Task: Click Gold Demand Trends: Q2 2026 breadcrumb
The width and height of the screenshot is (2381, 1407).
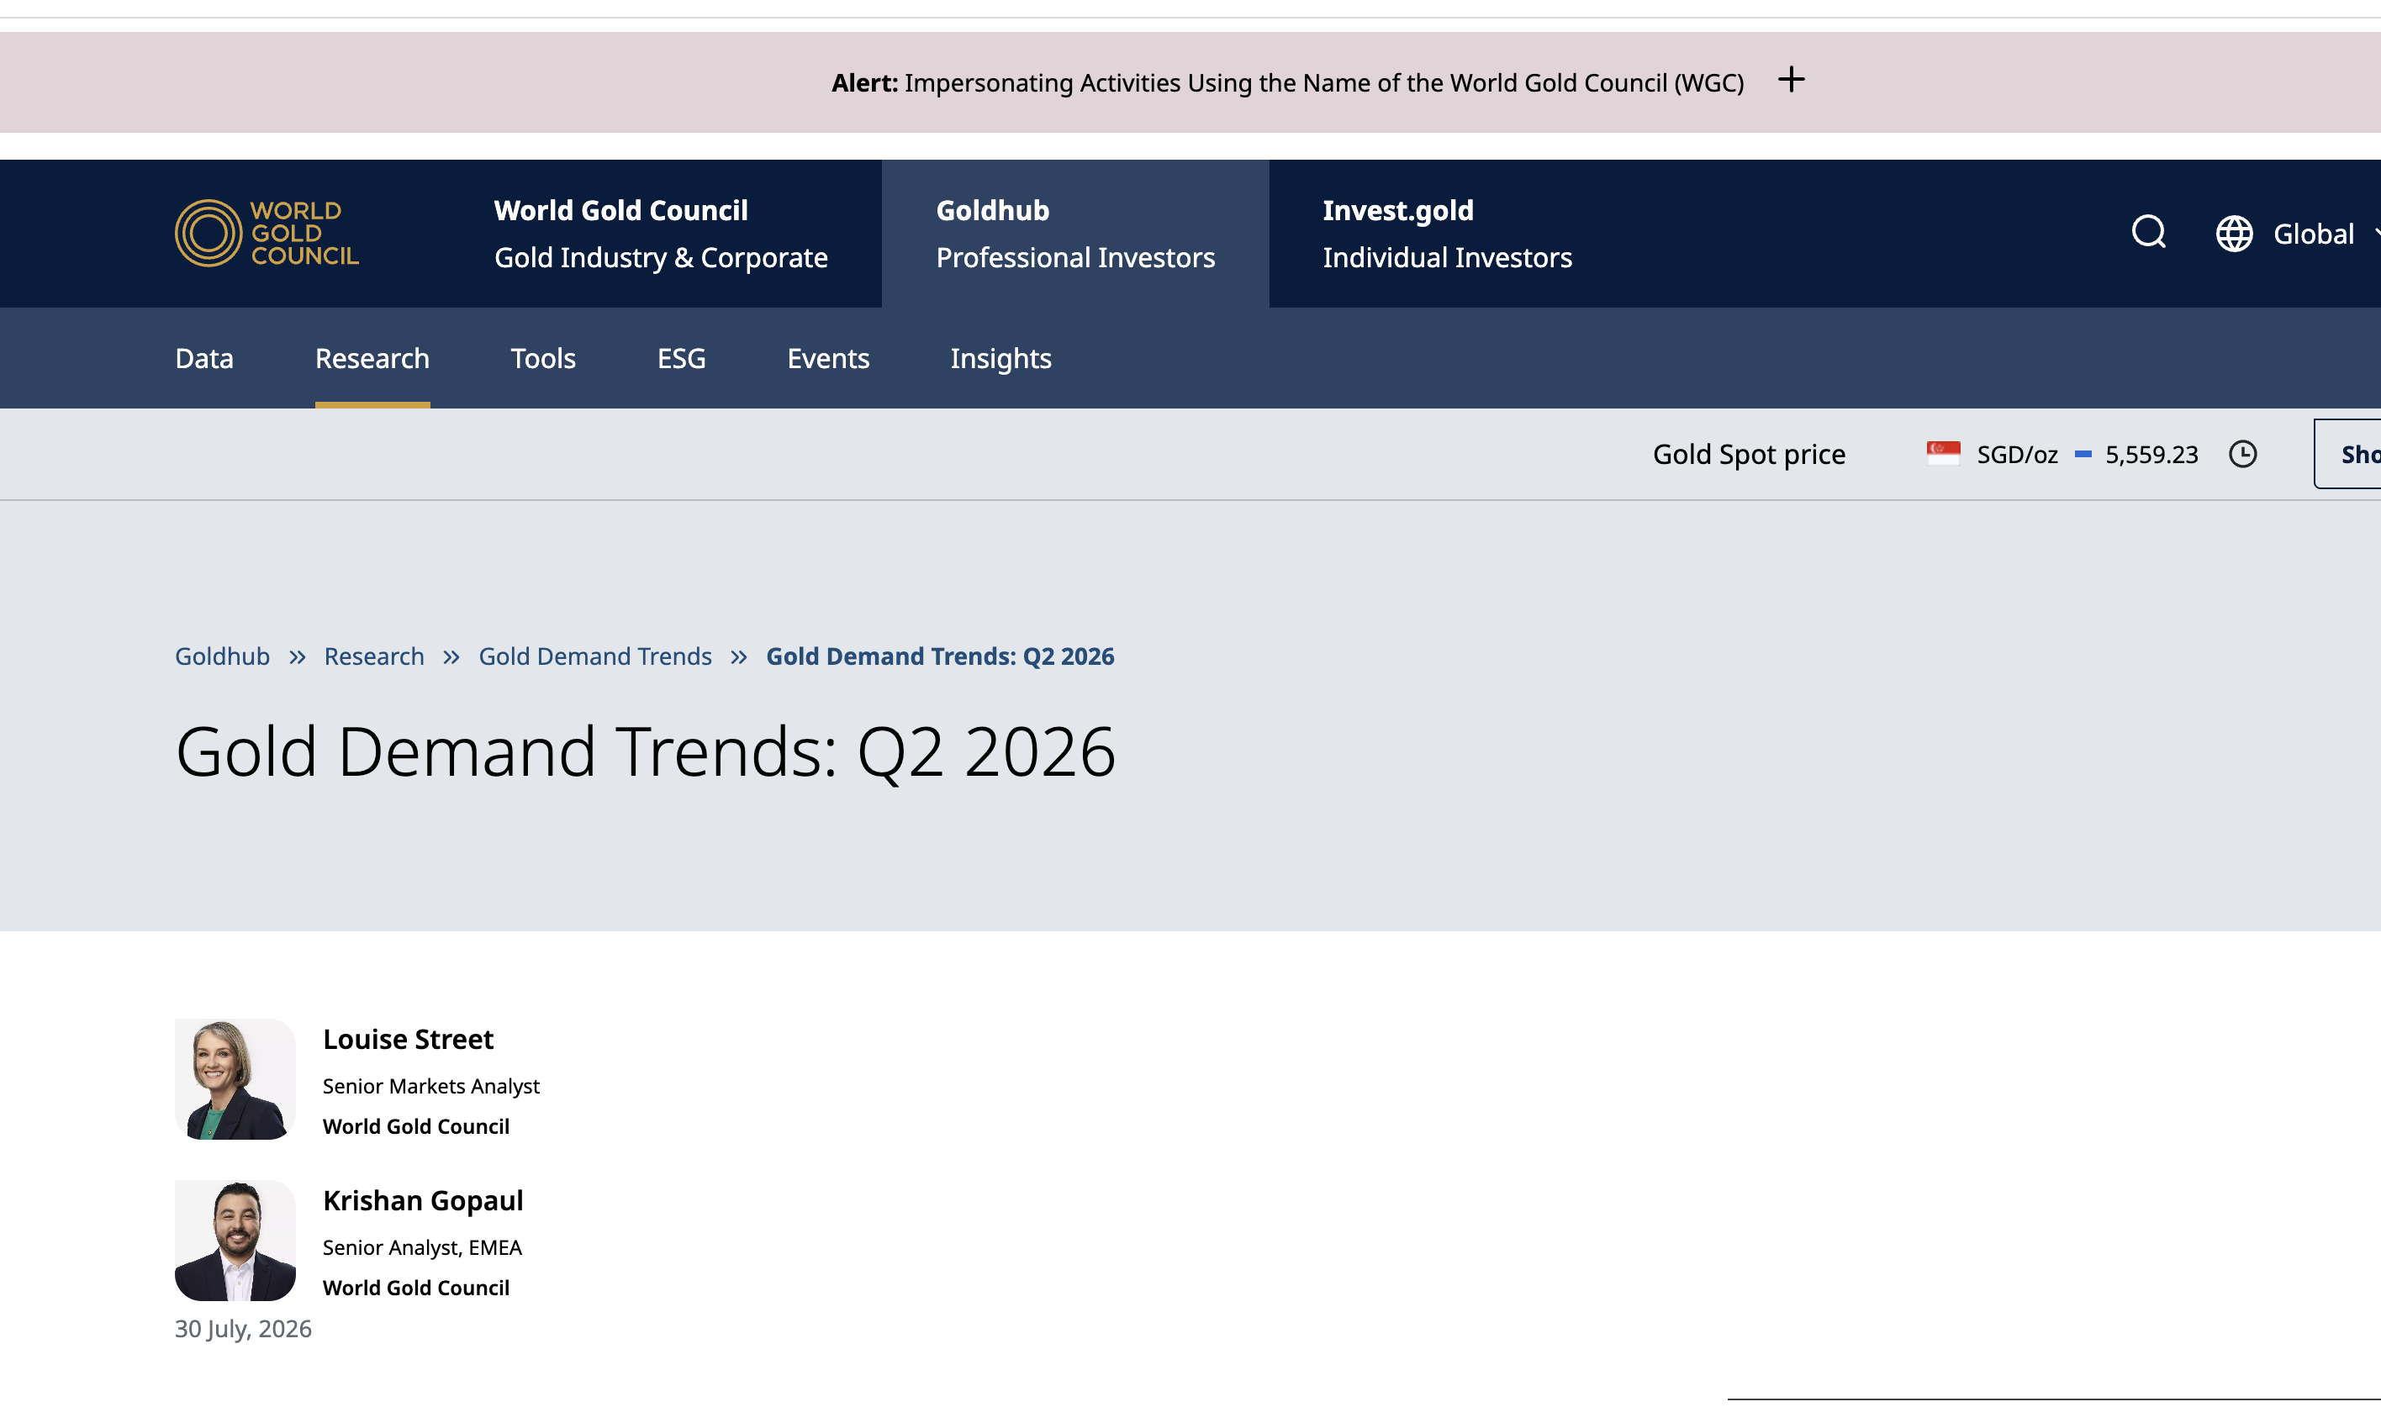Action: (940, 656)
